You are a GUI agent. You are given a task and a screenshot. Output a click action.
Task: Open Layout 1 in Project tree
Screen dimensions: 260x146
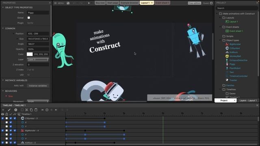point(234,21)
